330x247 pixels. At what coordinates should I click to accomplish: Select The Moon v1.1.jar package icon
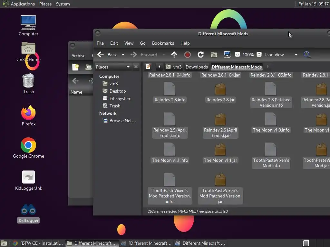220,150
